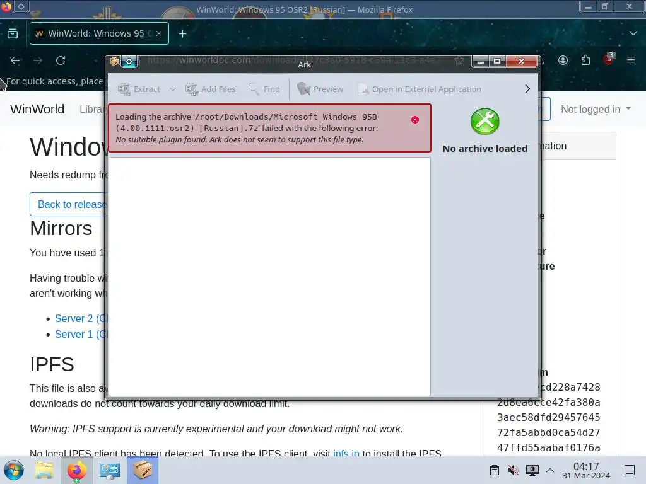Maximize the Ark window
Viewport: 646px width, 484px height.
point(497,61)
